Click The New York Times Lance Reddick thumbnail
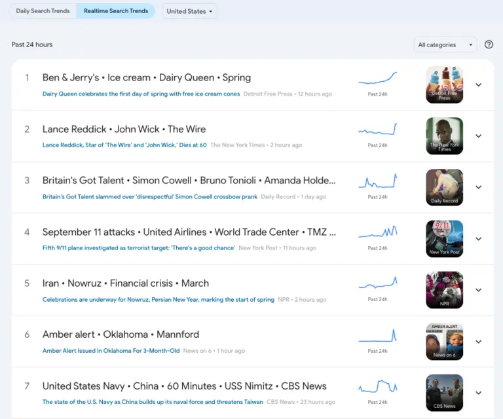This screenshot has width=503, height=419. (x=444, y=136)
